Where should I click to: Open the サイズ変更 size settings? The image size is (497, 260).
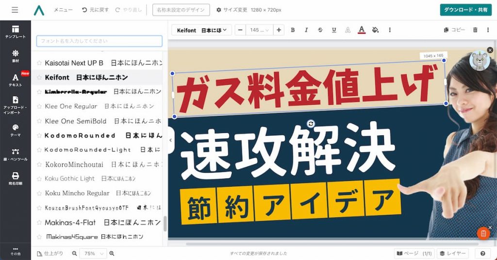tap(232, 10)
